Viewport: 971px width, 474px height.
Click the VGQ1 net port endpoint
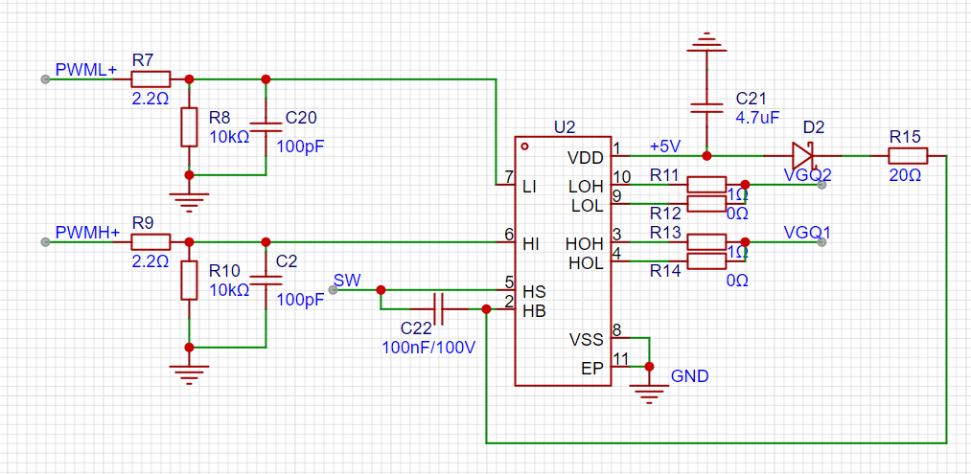(x=821, y=242)
